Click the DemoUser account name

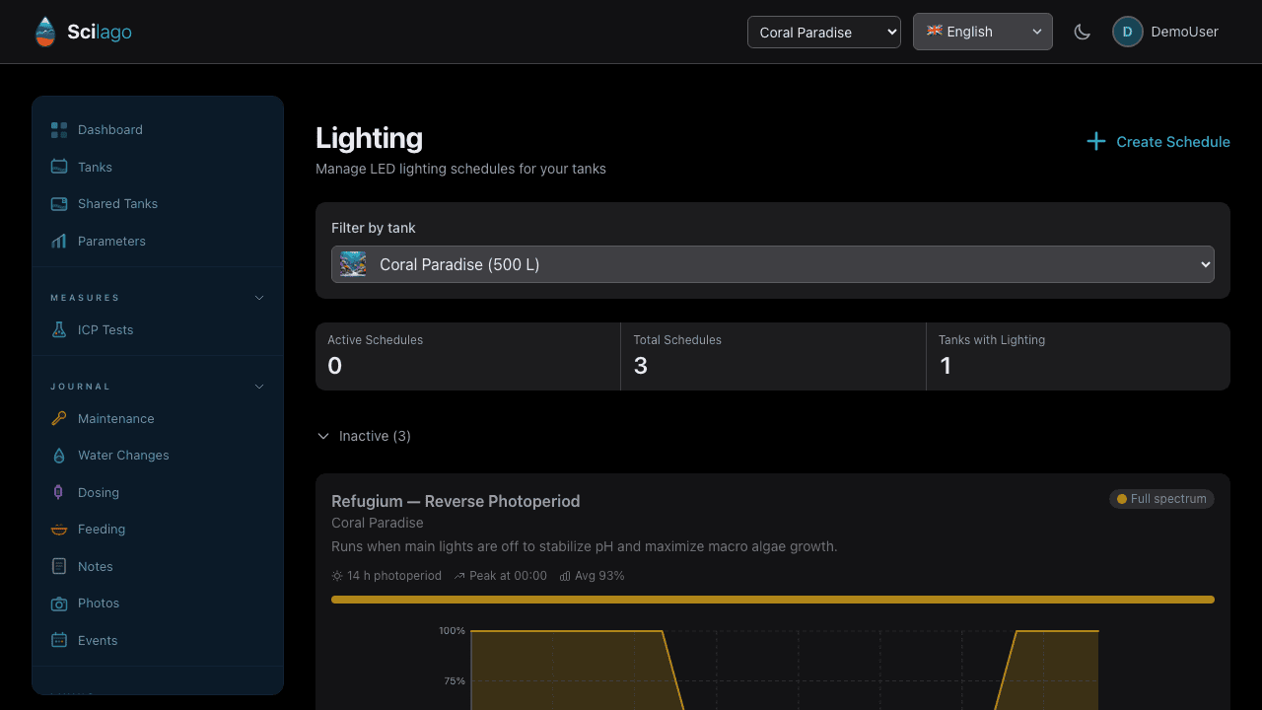1184,32
